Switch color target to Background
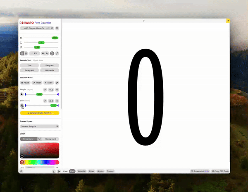This screenshot has height=192, width=248. 51,139
